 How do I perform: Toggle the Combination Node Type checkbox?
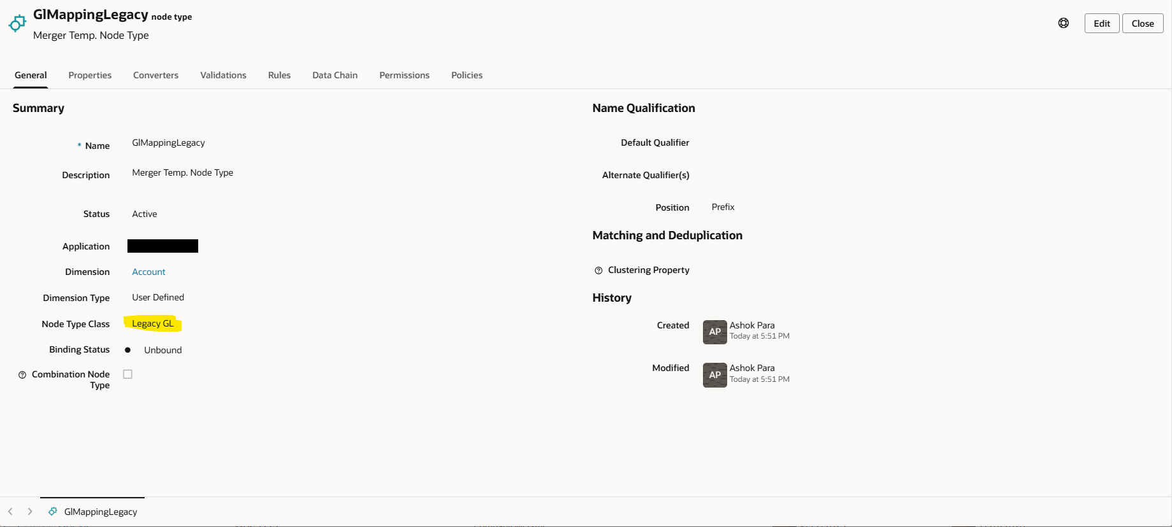click(x=127, y=374)
